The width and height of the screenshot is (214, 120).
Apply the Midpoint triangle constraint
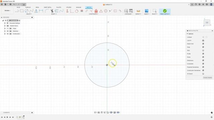101,11
